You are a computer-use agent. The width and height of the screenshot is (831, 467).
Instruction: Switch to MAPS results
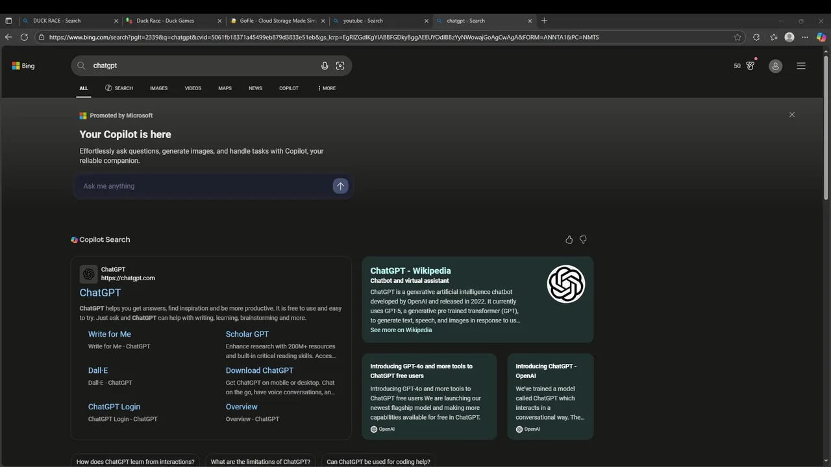click(225, 88)
